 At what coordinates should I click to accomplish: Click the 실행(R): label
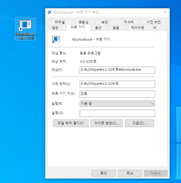coord(57,103)
